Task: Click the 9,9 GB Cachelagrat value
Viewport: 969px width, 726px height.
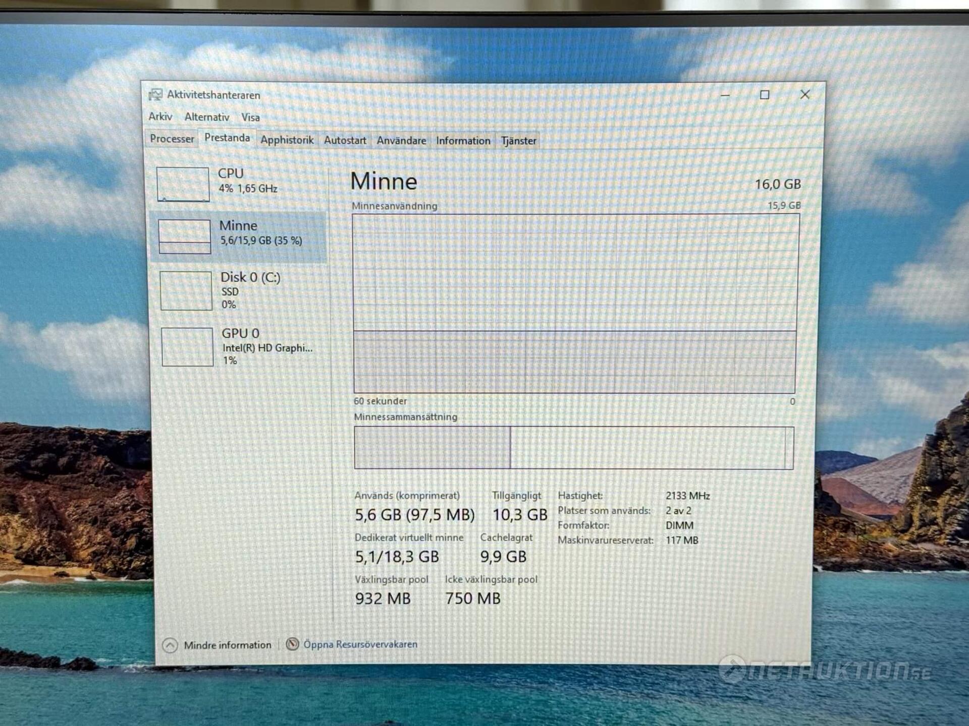Action: click(x=503, y=557)
